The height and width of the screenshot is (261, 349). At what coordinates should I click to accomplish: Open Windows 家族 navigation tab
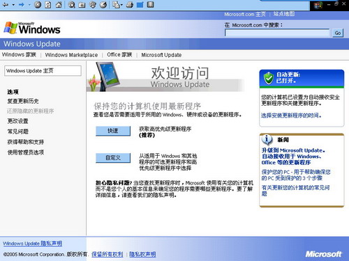click(x=19, y=55)
